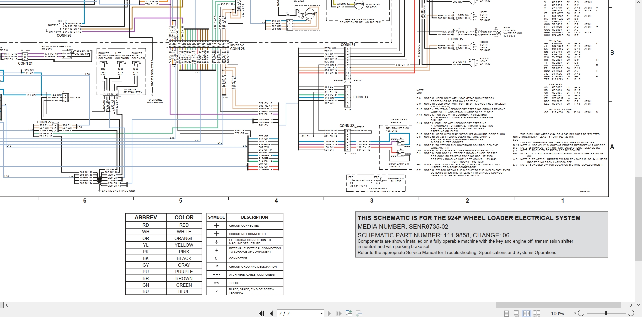Go to the next view

[359, 313]
